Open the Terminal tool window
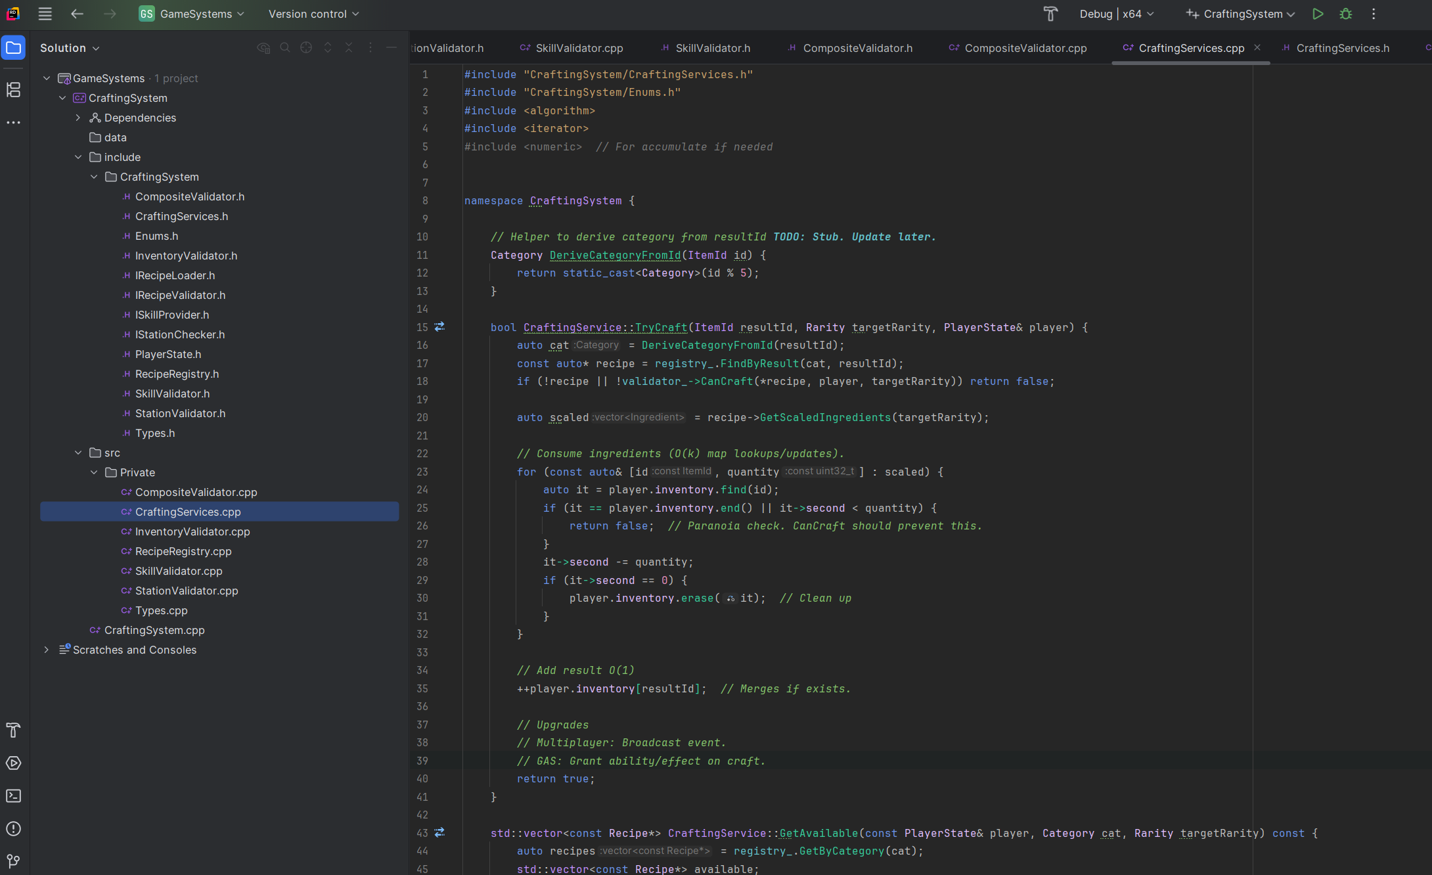 click(x=13, y=796)
